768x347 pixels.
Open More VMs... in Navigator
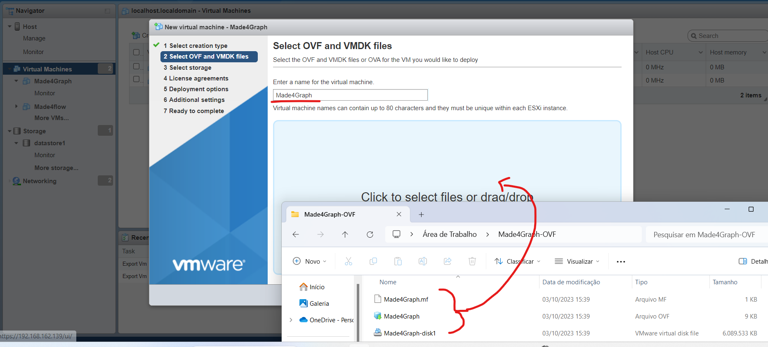point(52,118)
